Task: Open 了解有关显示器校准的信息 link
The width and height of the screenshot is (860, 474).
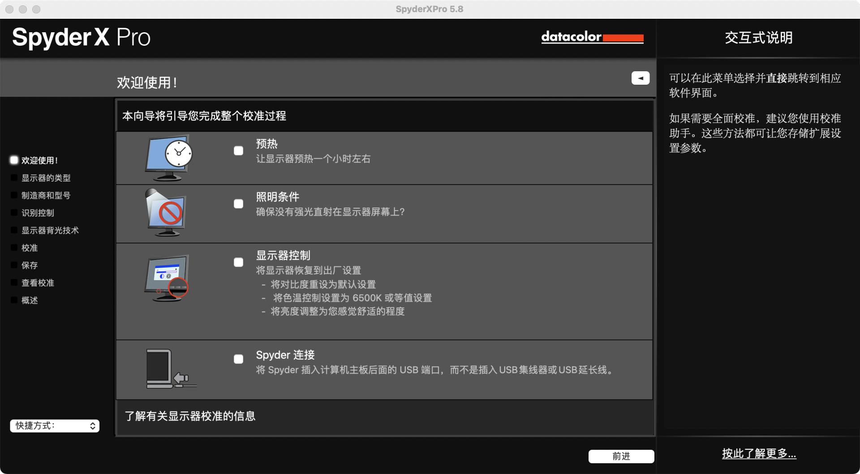Action: 190,416
